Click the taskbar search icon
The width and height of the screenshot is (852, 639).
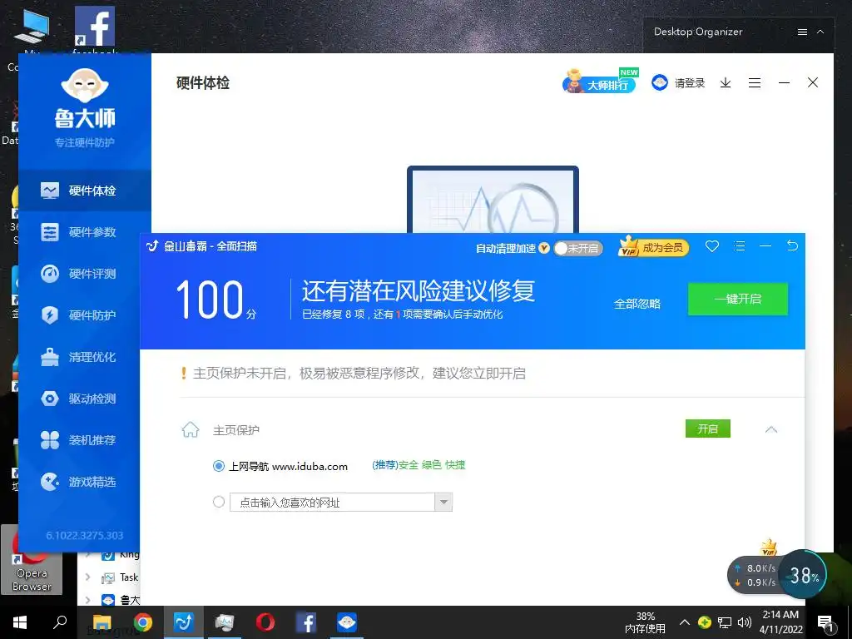pos(60,622)
